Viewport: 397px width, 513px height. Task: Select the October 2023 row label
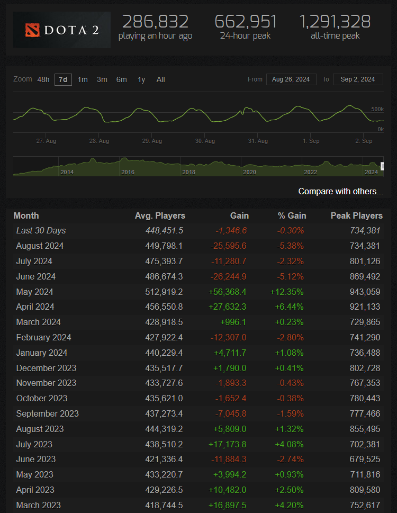(x=41, y=398)
